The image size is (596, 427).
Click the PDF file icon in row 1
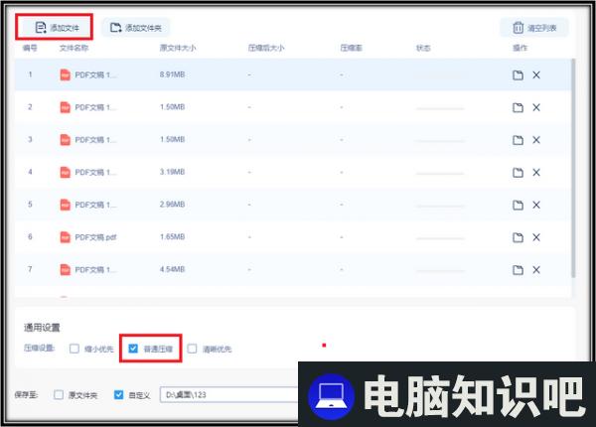65,74
